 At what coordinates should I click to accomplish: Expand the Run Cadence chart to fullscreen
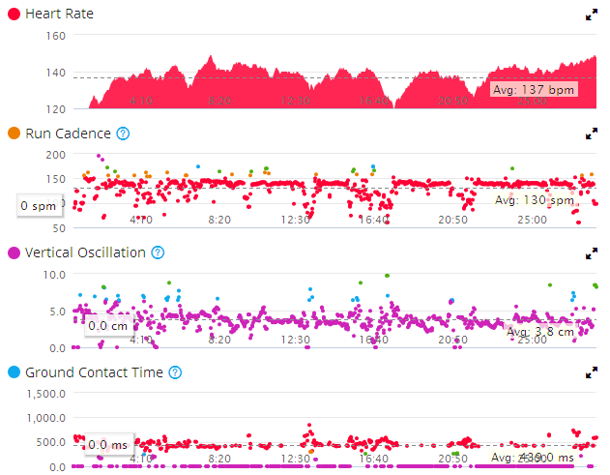point(592,134)
